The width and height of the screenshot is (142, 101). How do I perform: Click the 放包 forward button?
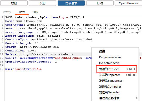coord(14,3)
